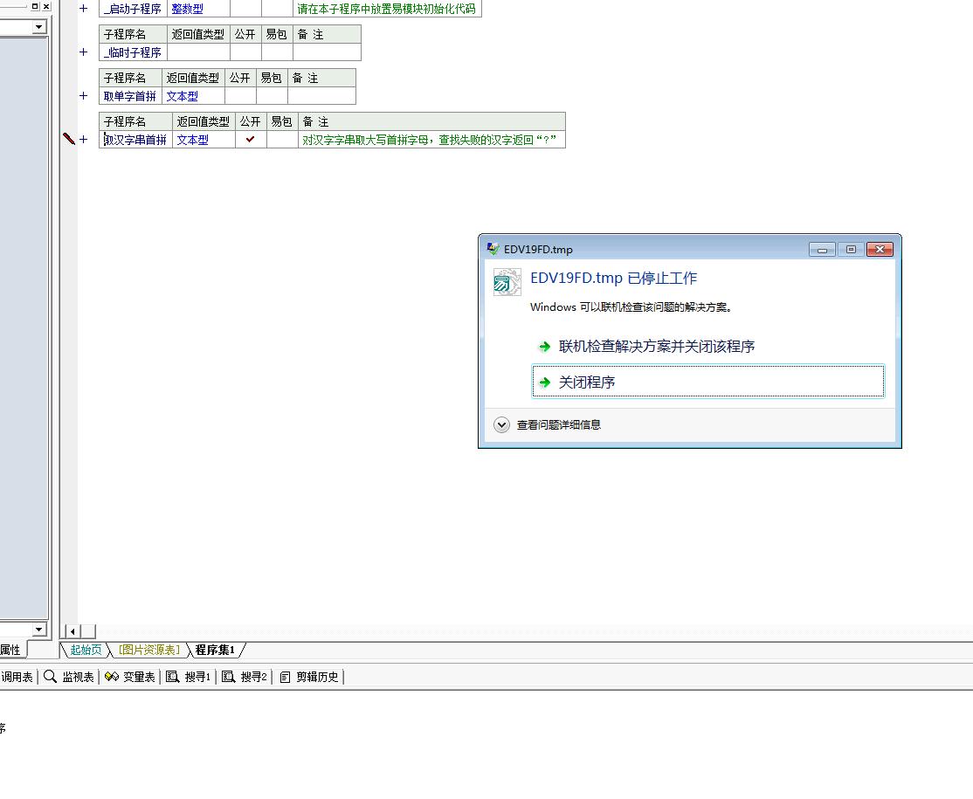This screenshot has height=799, width=973.
Task: Click the red pencil edit marker icon
Action: [69, 139]
